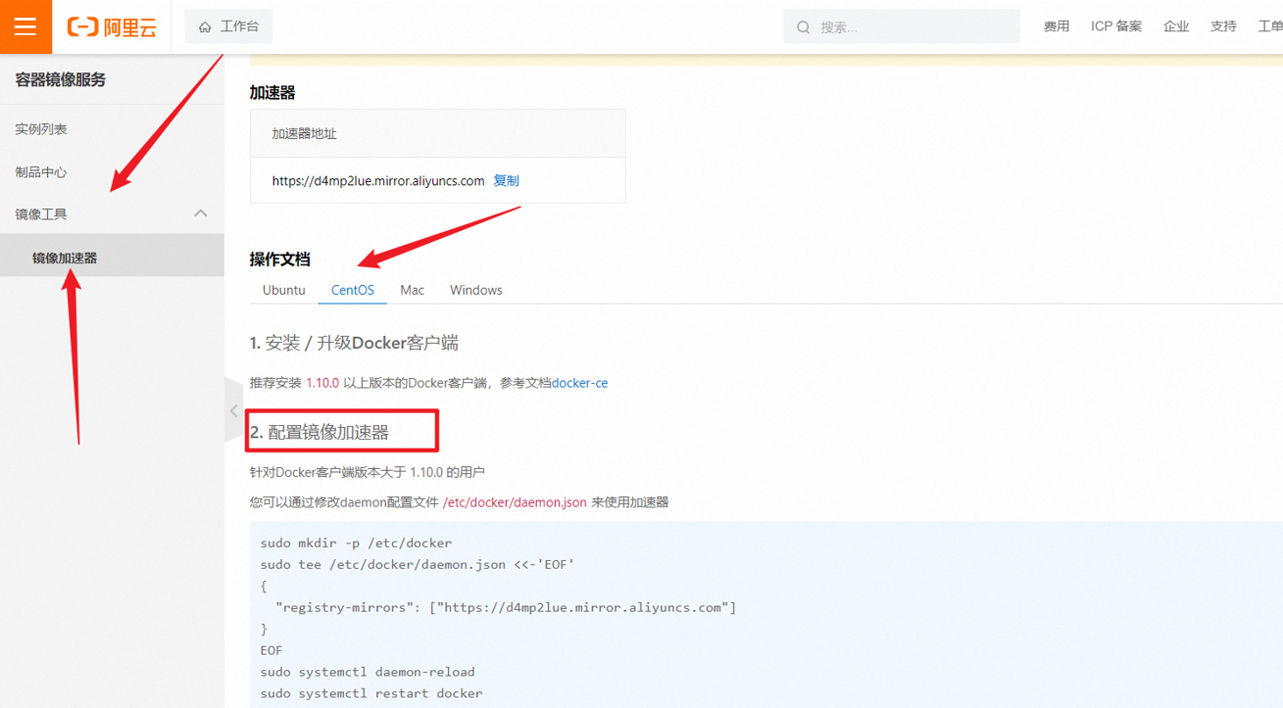Switch to the CentOS tab
The image size is (1283, 708).
pyautogui.click(x=352, y=290)
